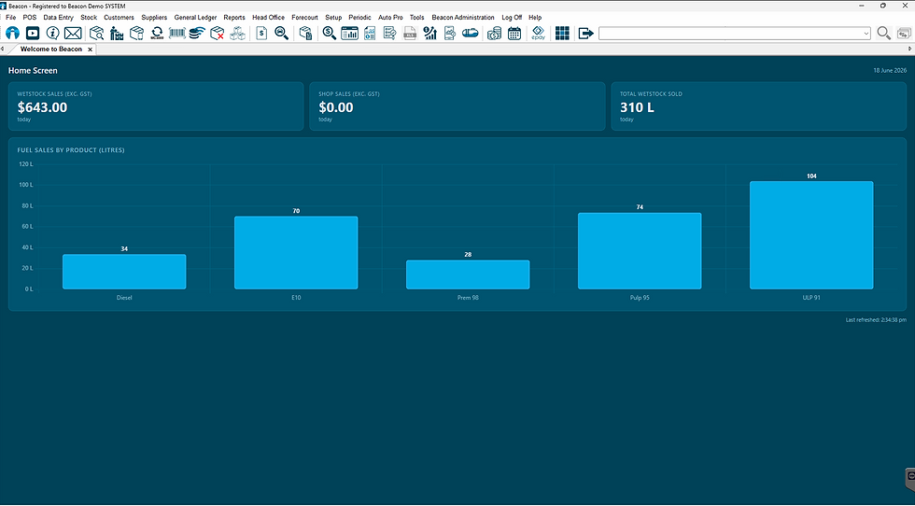915x506 pixels.
Task: Open the Data Entry menu
Action: click(x=58, y=18)
